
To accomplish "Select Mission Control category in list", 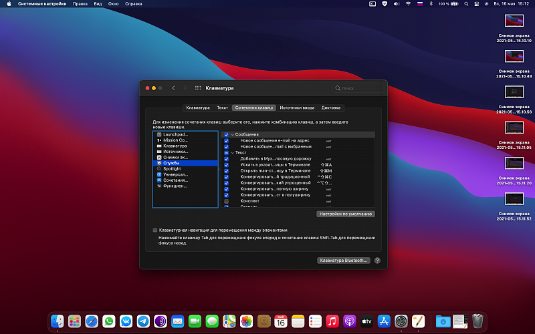I will [175, 140].
